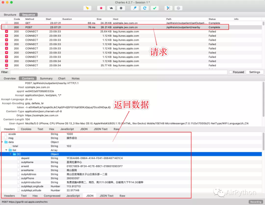Collapse the [0] object node

pyautogui.click(x=10, y=154)
